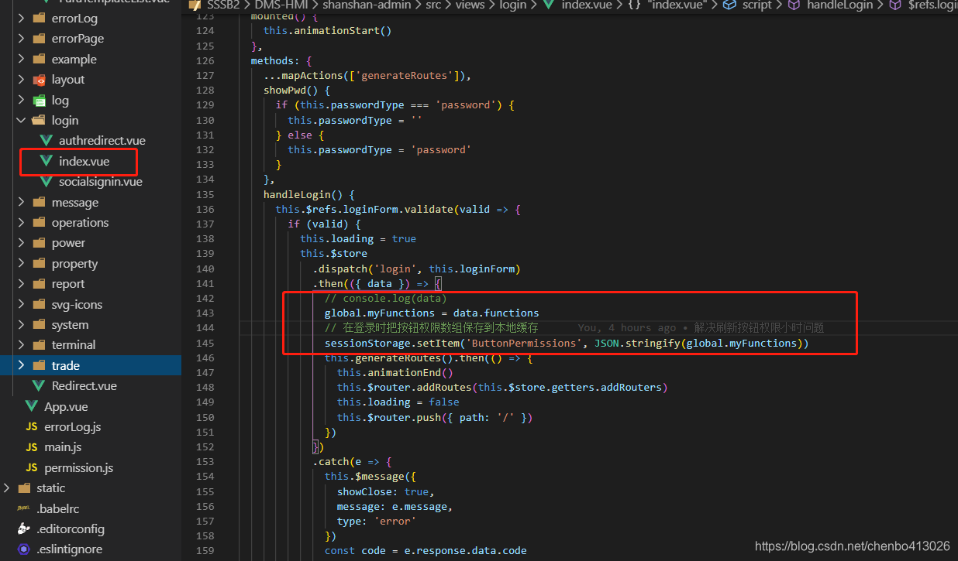Click global.myFunctions = data.functions line
This screenshot has height=561, width=958.
[x=432, y=313]
